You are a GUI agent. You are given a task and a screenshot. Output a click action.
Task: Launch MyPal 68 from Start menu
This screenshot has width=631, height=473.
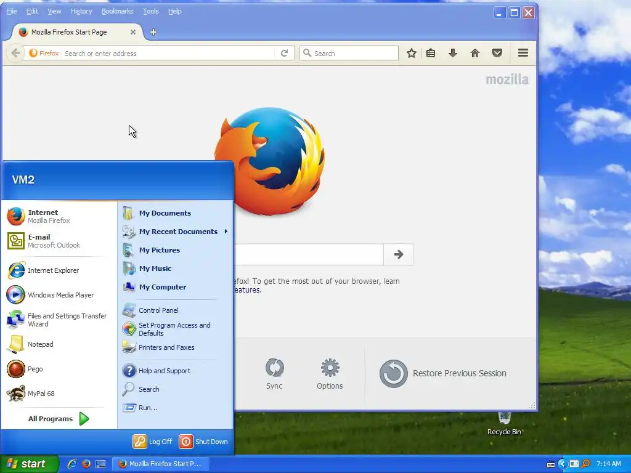click(59, 394)
